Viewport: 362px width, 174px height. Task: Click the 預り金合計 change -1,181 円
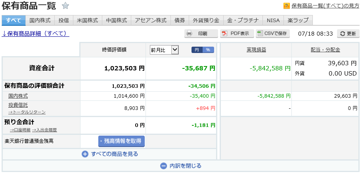pos(203,125)
